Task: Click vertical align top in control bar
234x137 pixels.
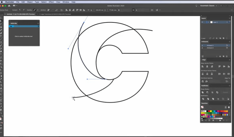Action: [x=77, y=10]
